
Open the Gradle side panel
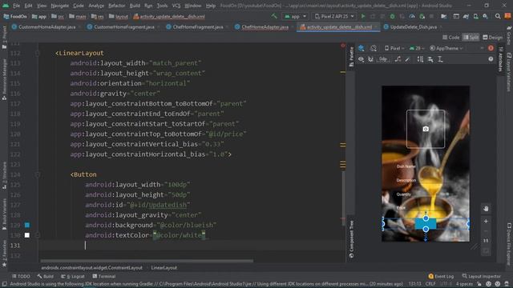pos(509,36)
